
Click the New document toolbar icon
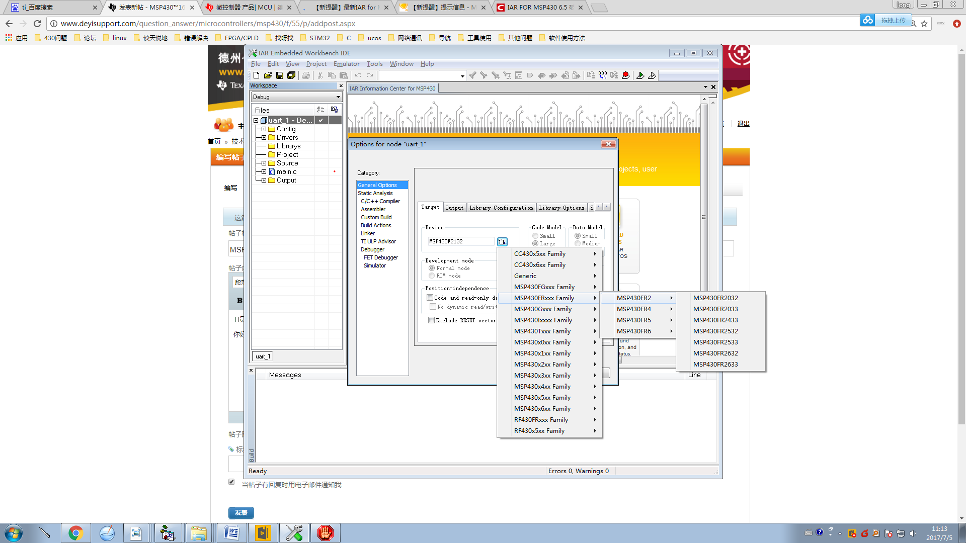pyautogui.click(x=256, y=75)
